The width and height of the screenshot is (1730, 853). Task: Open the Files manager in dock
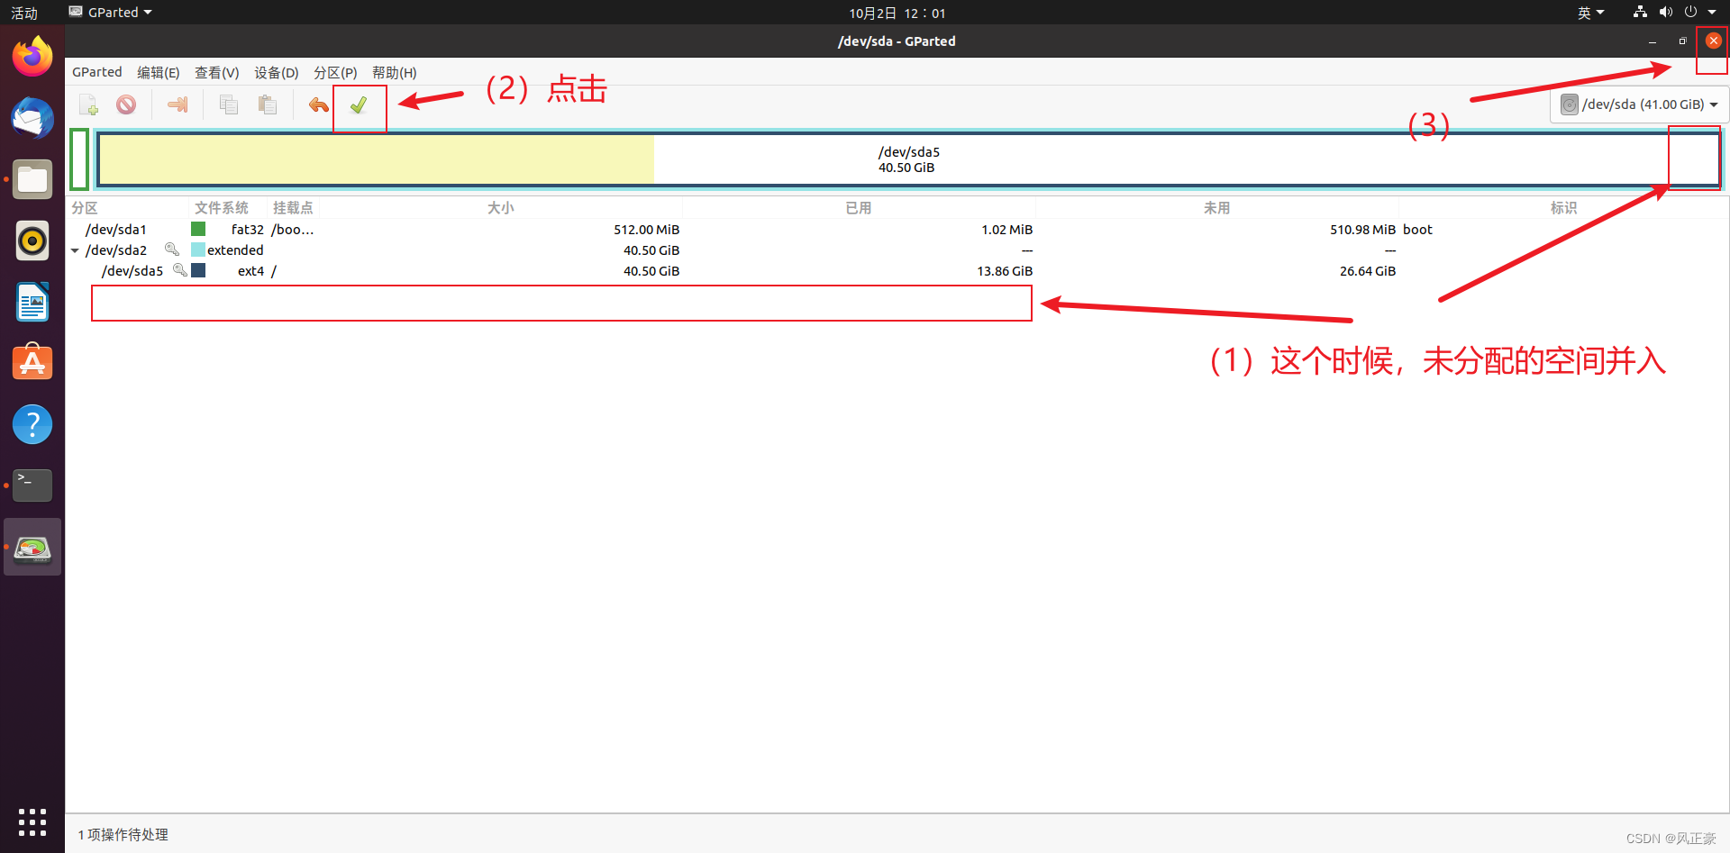[32, 179]
